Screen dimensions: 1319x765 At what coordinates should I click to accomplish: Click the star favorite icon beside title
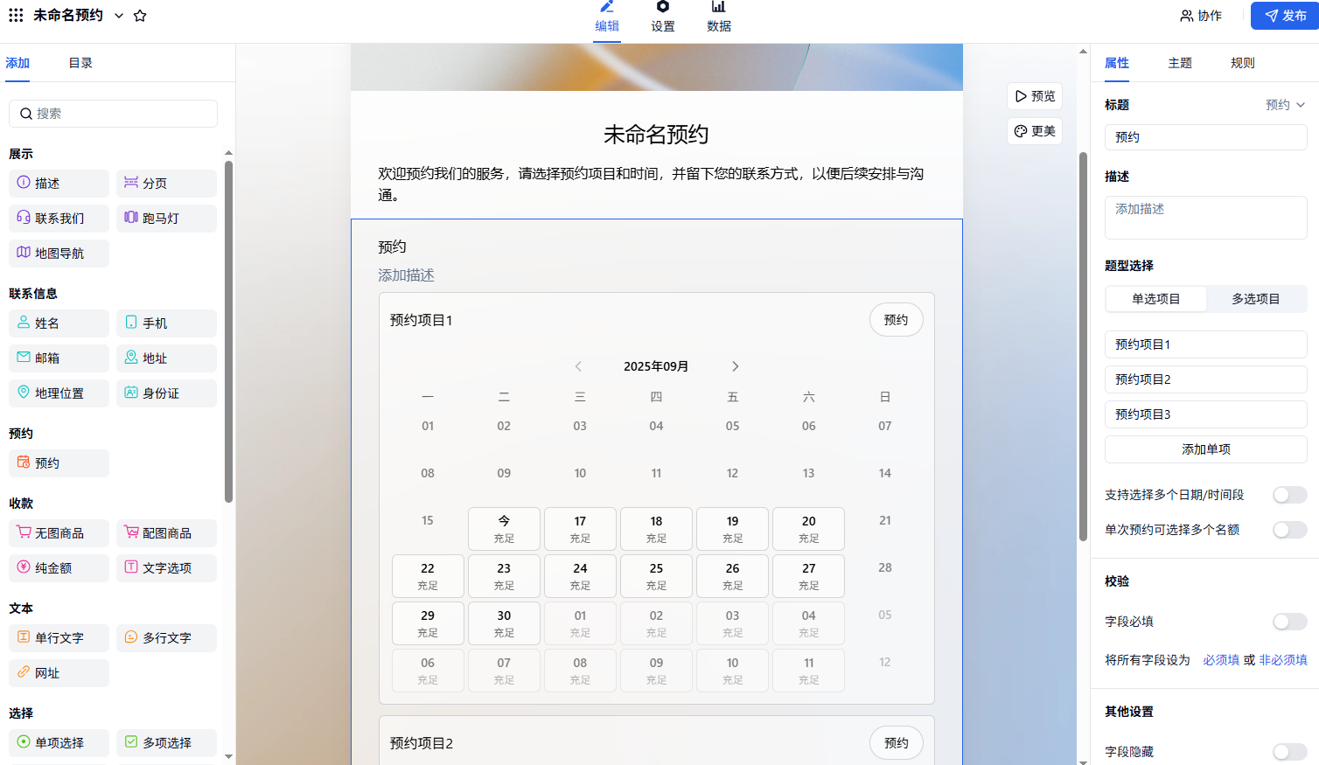coord(140,16)
